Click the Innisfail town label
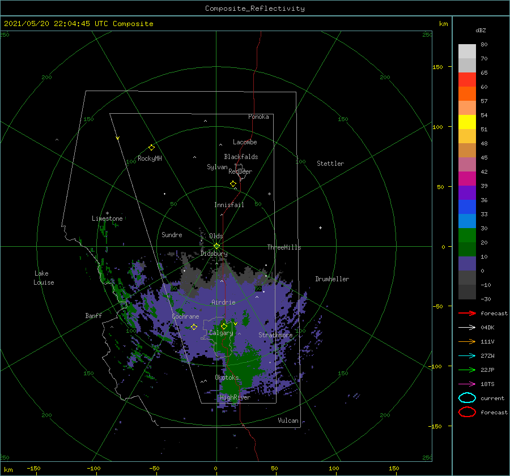The height and width of the screenshot is (476, 510). coord(229,205)
